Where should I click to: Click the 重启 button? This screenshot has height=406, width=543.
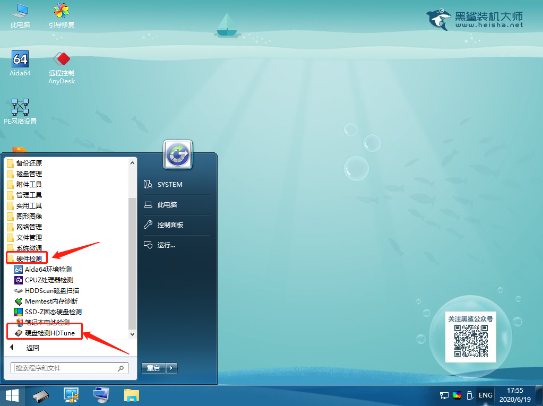(x=154, y=368)
